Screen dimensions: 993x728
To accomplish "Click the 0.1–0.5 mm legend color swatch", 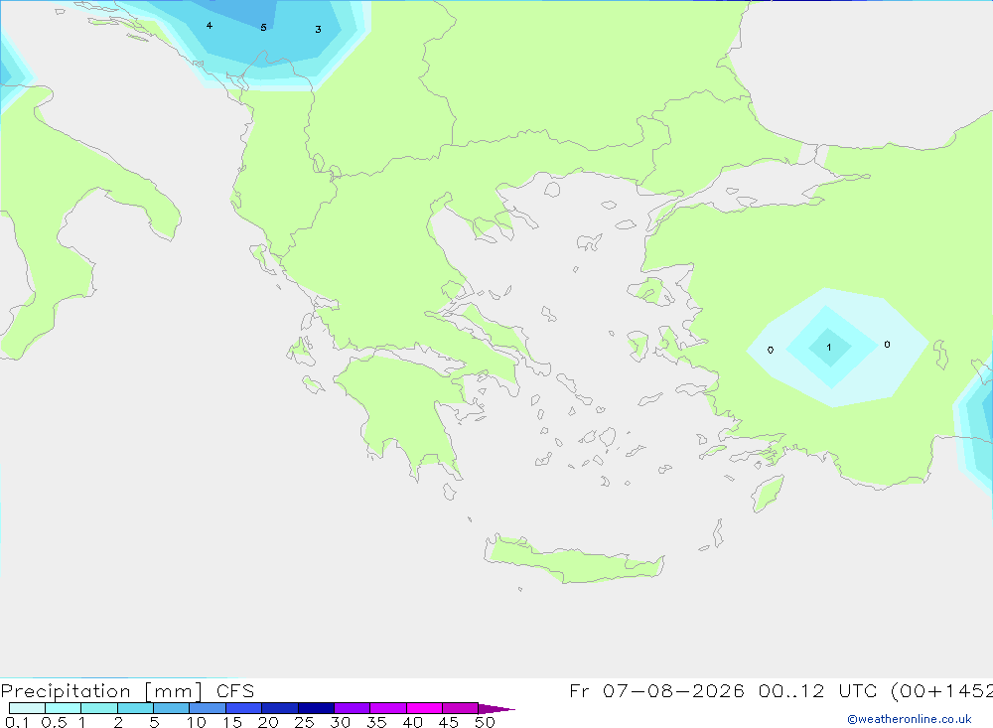I will tap(27, 708).
